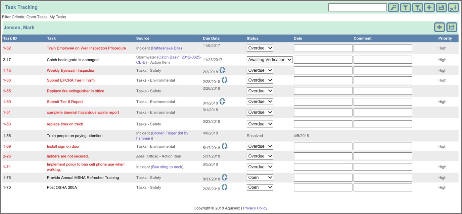Click Date field for task 1-70

[323, 187]
